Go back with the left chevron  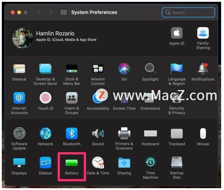coord(39,12)
